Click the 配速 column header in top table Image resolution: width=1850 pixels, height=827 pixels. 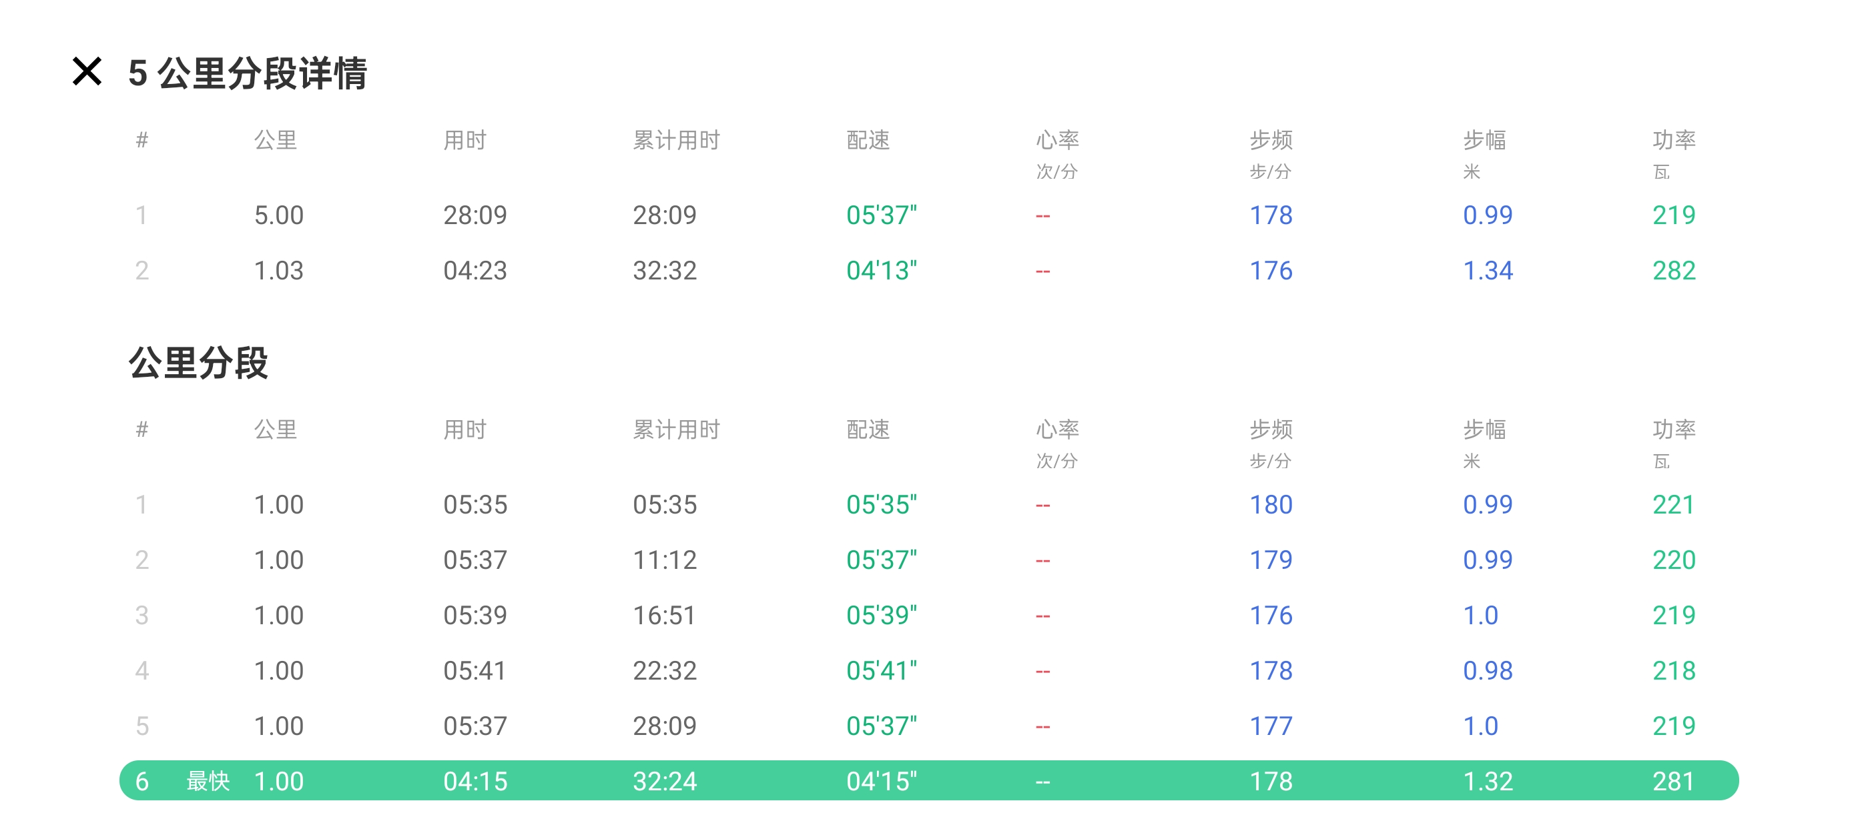click(868, 140)
